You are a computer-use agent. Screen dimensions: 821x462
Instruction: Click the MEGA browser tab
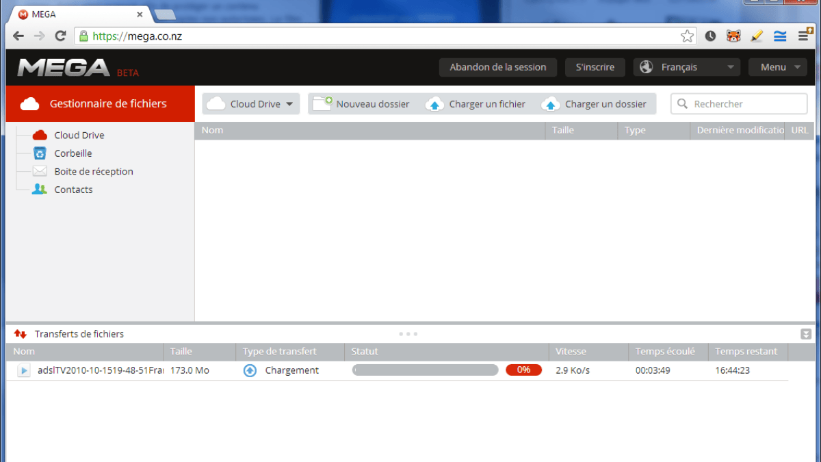[x=81, y=14]
